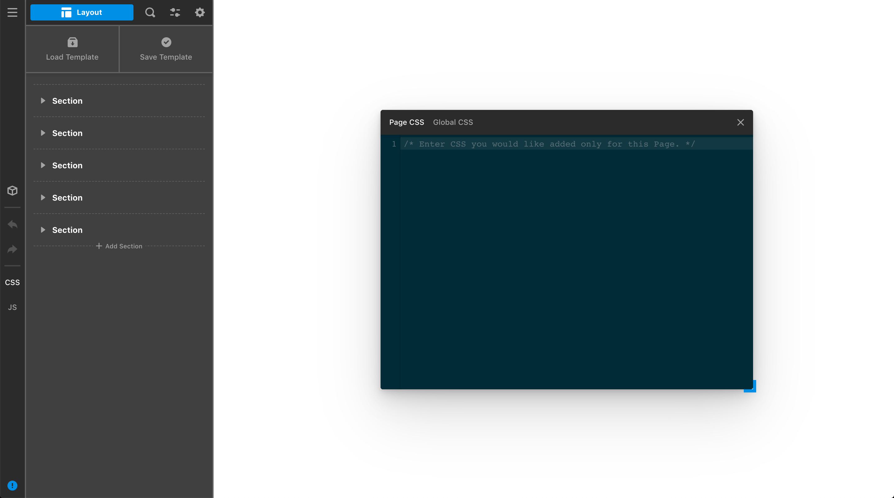Image resolution: width=894 pixels, height=498 pixels.
Task: Open the hamburger menu
Action: [x=12, y=12]
